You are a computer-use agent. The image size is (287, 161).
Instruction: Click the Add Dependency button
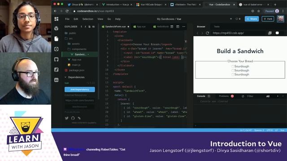pos(80,89)
